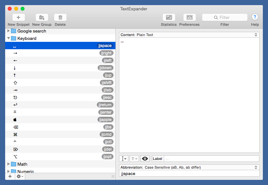Click the Label text field
Viewport: 268px width, 185px height.
tap(211, 159)
